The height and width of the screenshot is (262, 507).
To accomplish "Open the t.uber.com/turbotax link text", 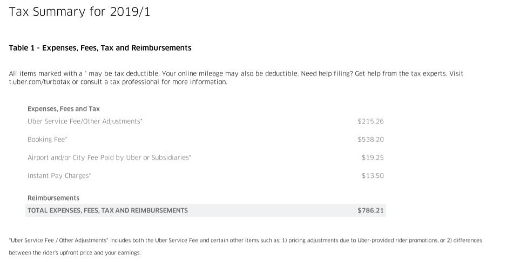I will (39, 82).
